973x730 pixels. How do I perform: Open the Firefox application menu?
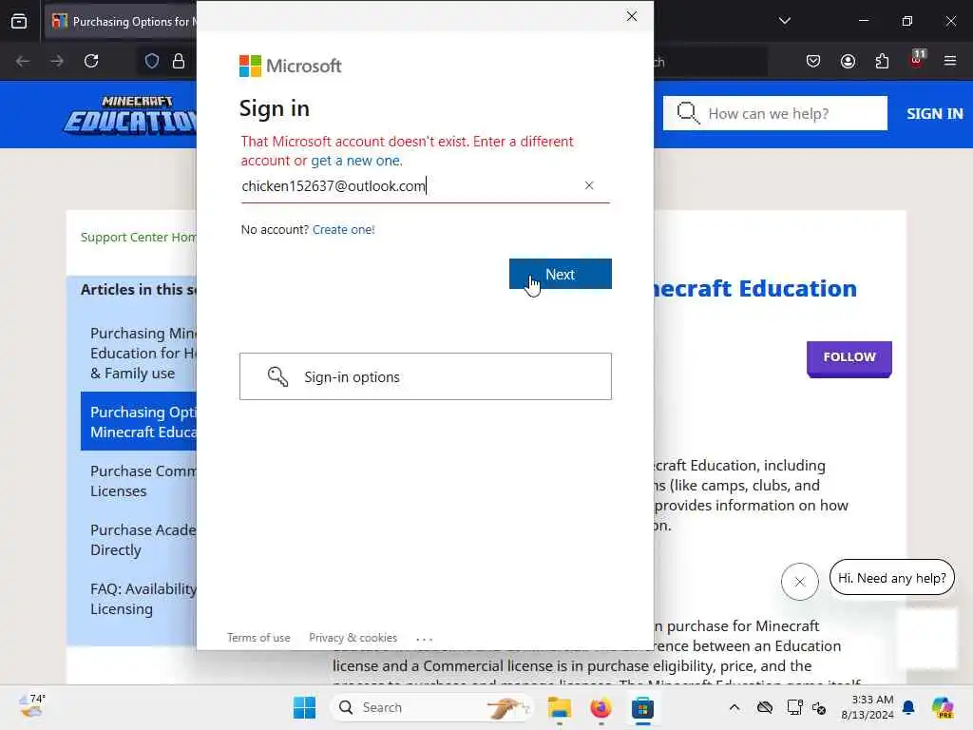(x=950, y=61)
